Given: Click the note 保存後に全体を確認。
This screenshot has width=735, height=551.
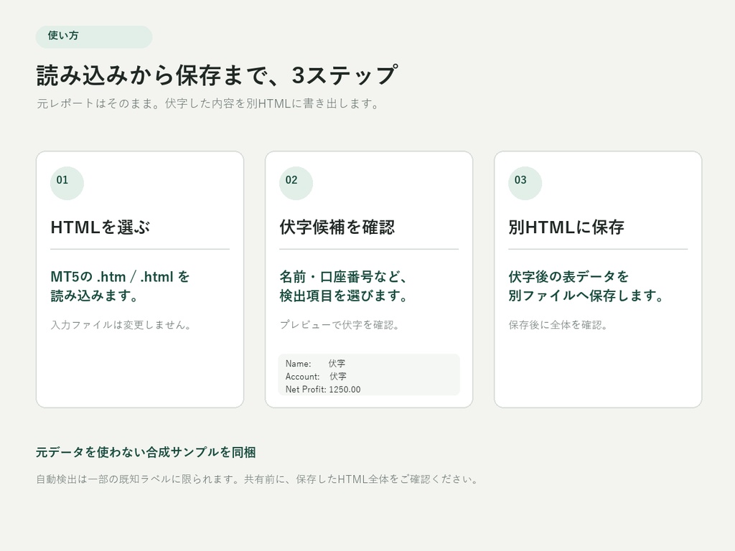Looking at the screenshot, I should tap(558, 325).
